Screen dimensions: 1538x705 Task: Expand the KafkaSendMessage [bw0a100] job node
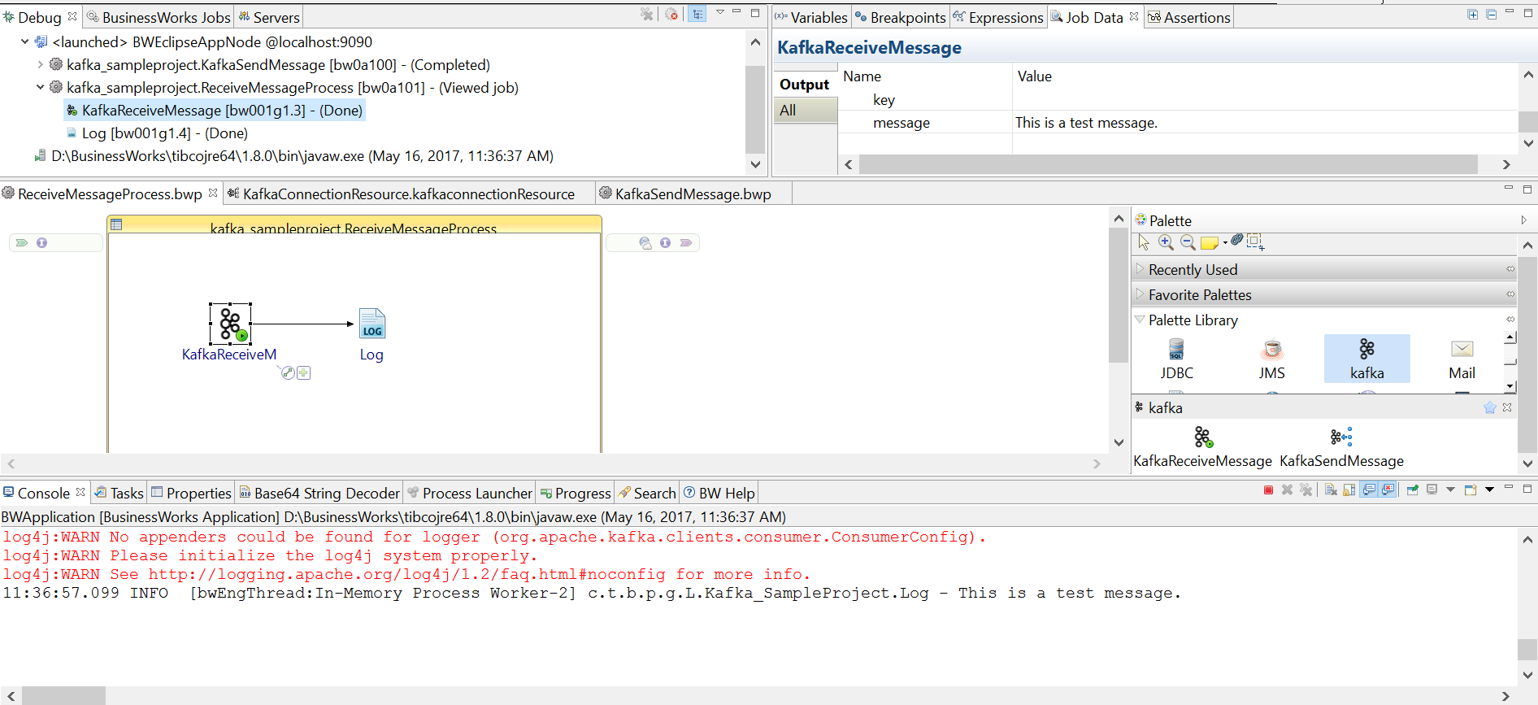(x=40, y=64)
